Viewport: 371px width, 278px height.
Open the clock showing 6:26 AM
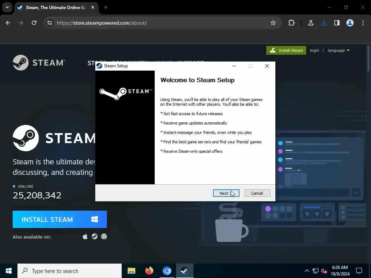pos(340,271)
